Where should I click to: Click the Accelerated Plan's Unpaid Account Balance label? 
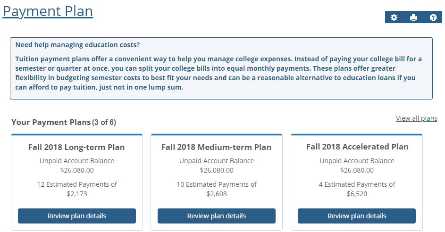click(x=357, y=161)
